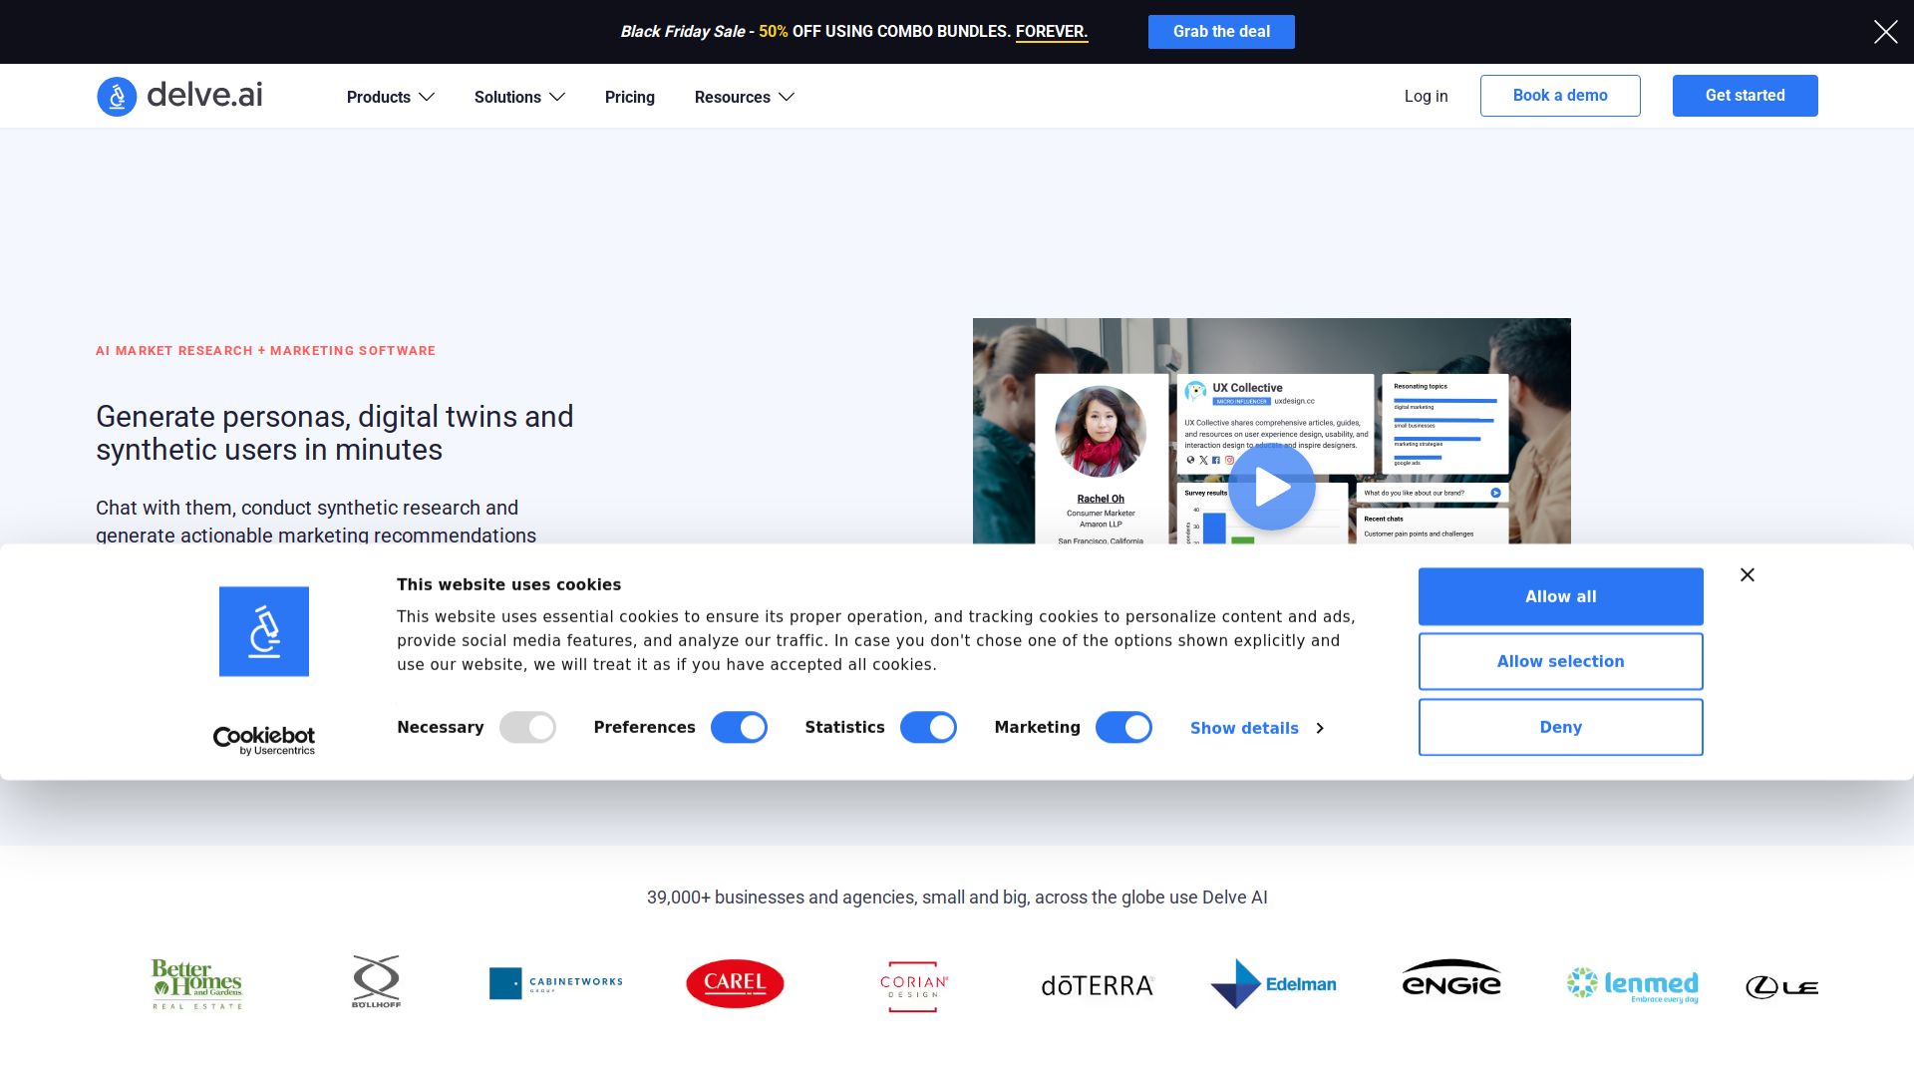This screenshot has height=1077, width=1914.
Task: Dismiss the cookie consent dialog X
Action: 1747,574
